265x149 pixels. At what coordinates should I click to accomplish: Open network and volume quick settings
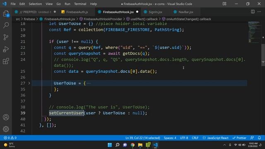(x=240, y=145)
